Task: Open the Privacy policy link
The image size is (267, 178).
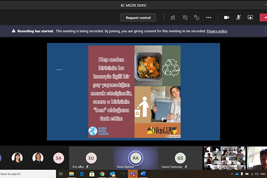Action: (217, 31)
